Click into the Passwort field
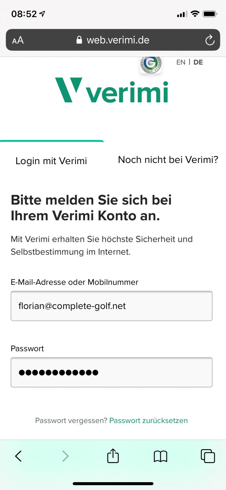226x490 pixels. tap(112, 372)
